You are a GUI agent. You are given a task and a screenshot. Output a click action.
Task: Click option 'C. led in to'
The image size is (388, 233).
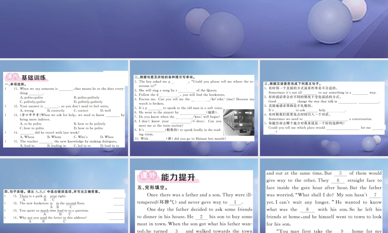(82, 146)
